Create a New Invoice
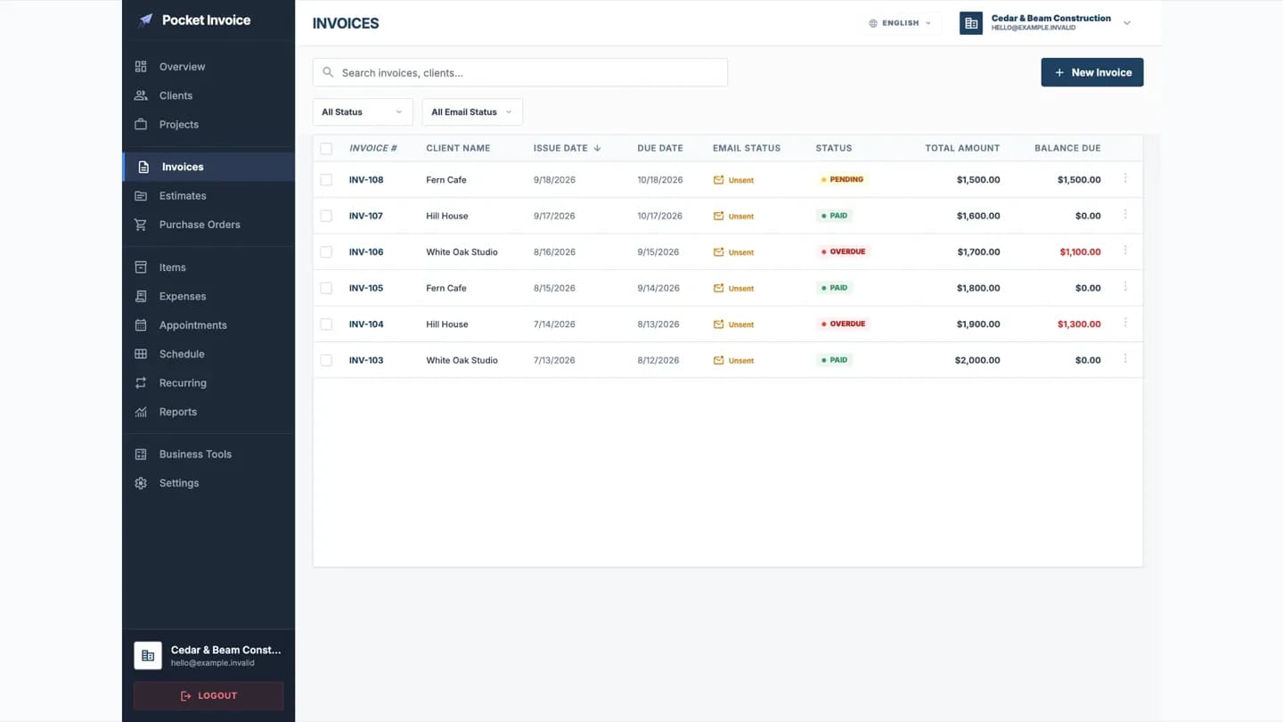 coord(1092,72)
